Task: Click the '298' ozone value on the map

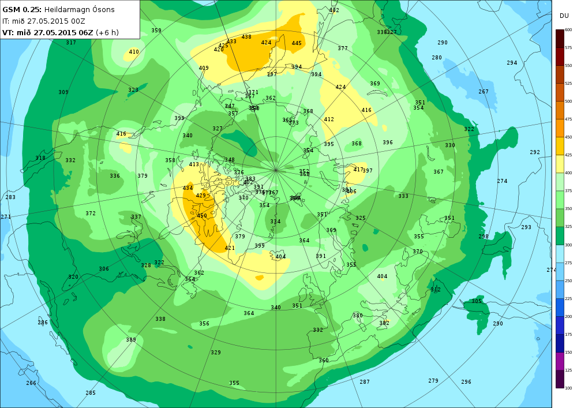Action: [x=484, y=237]
